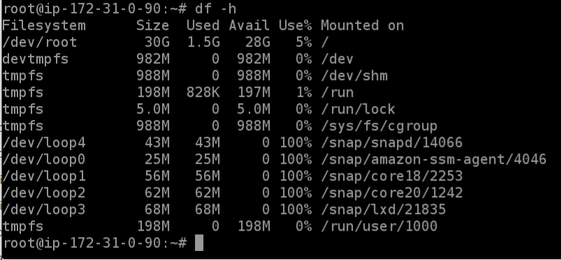561x260 pixels.
Task: Click the /run/user/1000 mount path
Action: [x=379, y=226]
